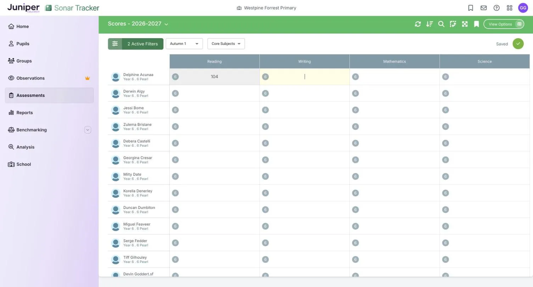Click Delphine Acunaa's Writing score input
The width and height of the screenshot is (533, 287).
pos(304,77)
